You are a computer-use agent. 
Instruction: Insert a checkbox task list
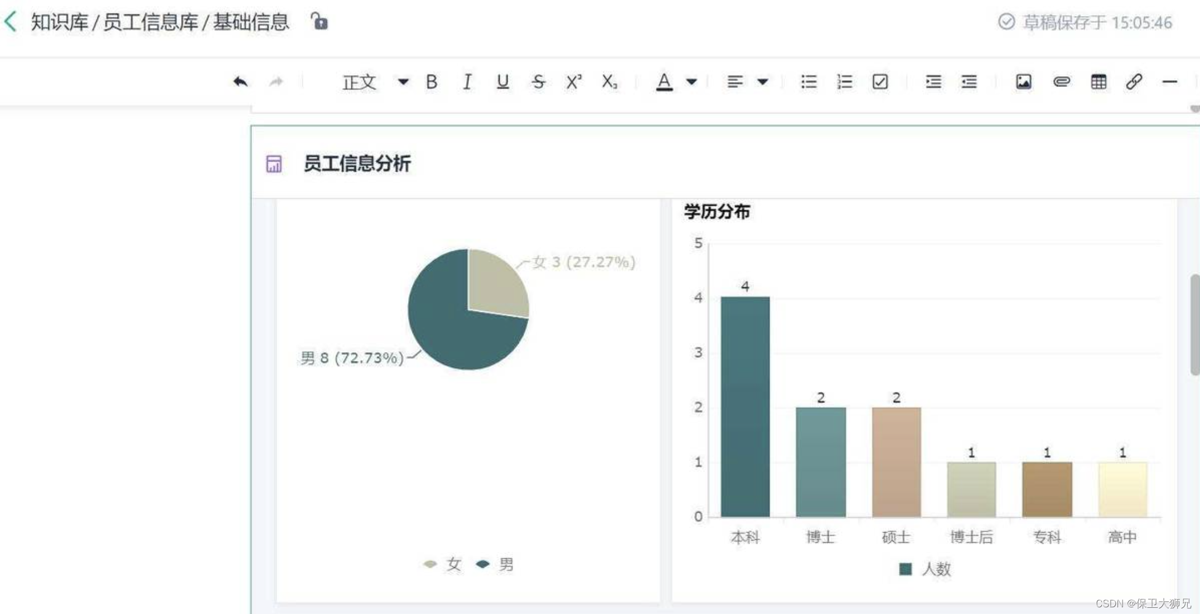pyautogui.click(x=880, y=82)
